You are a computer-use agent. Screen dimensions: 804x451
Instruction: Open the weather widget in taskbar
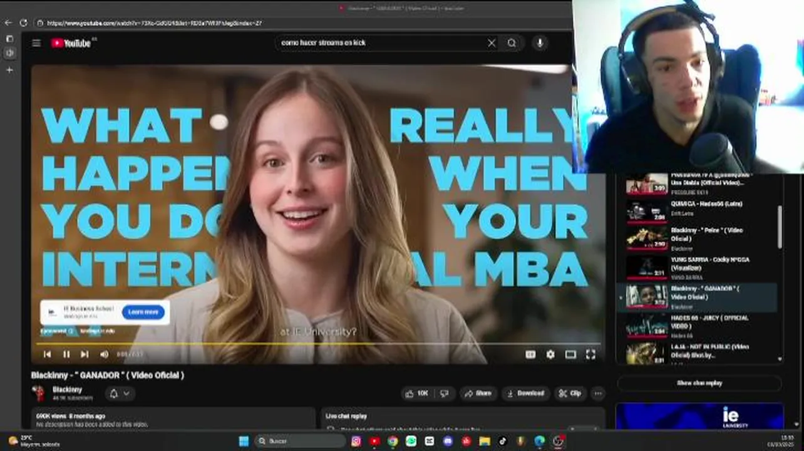tap(34, 441)
